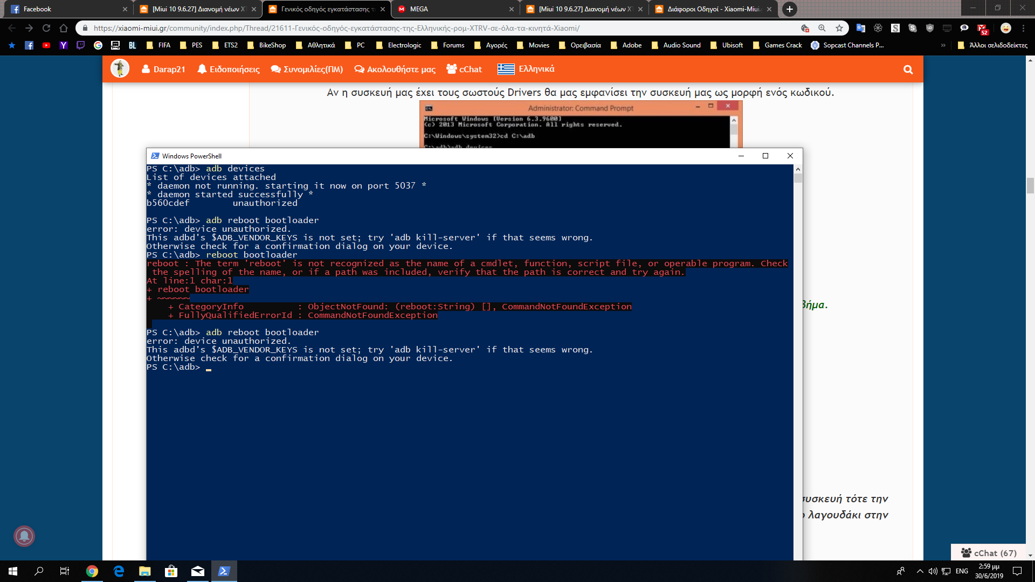Switch to the Facebook tab
The width and height of the screenshot is (1035, 582).
click(x=37, y=9)
